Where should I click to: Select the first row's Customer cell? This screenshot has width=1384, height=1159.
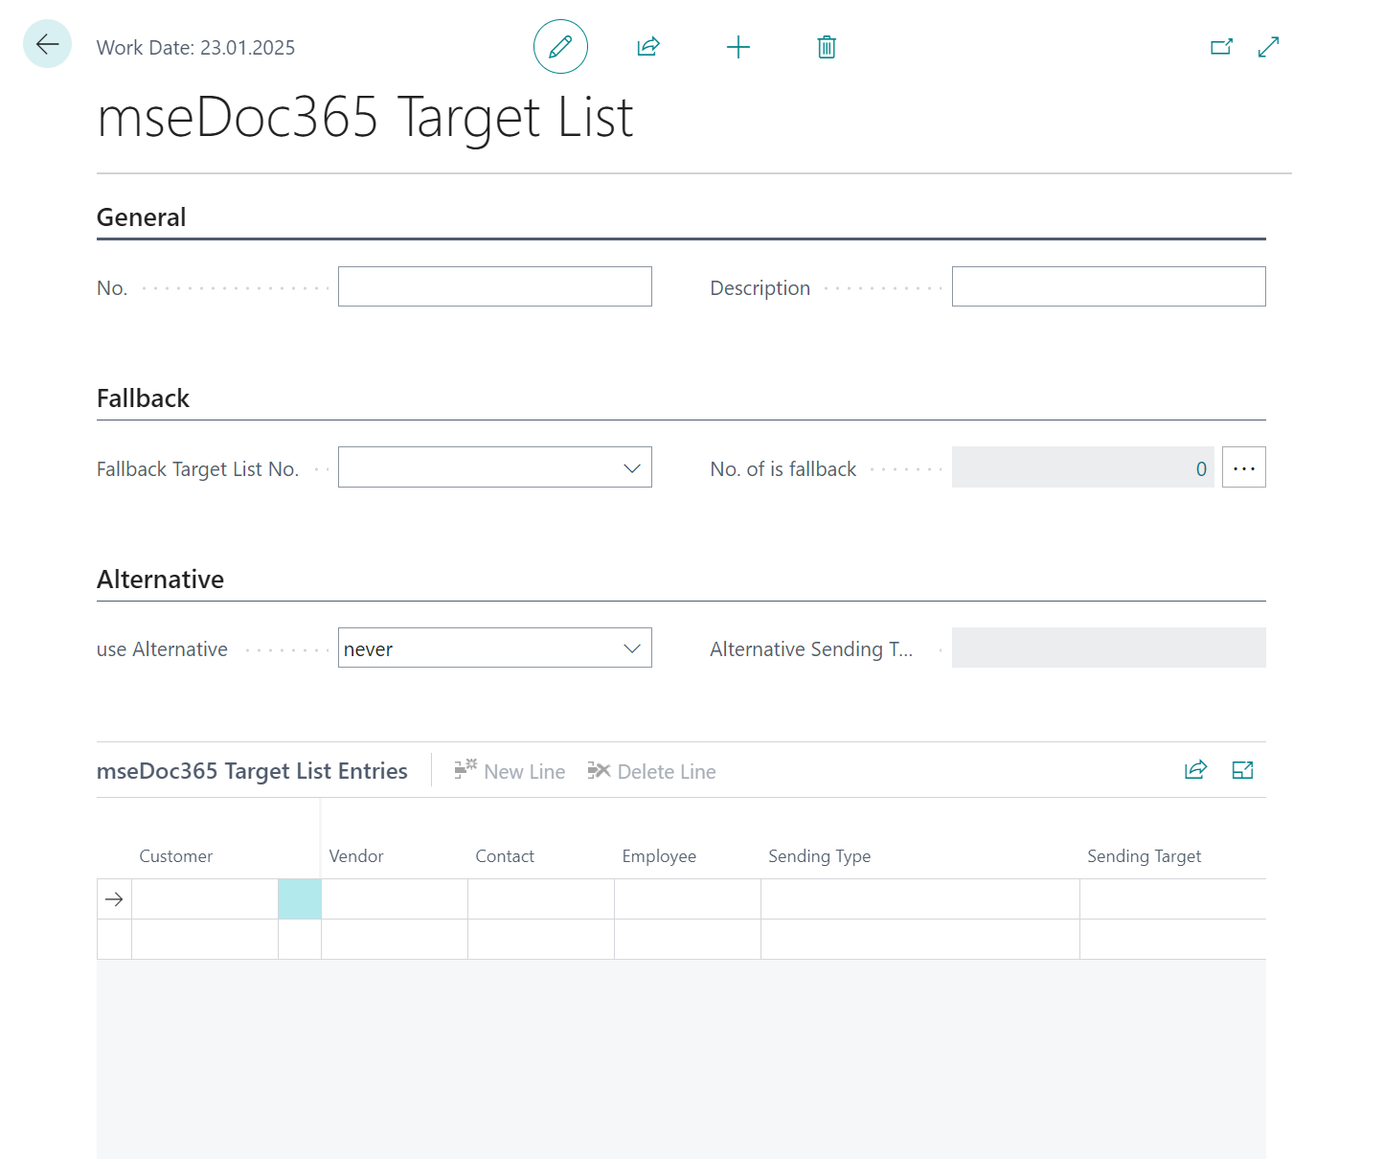coord(204,899)
